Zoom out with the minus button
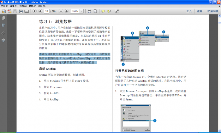221x133 pixels. click(61, 11)
